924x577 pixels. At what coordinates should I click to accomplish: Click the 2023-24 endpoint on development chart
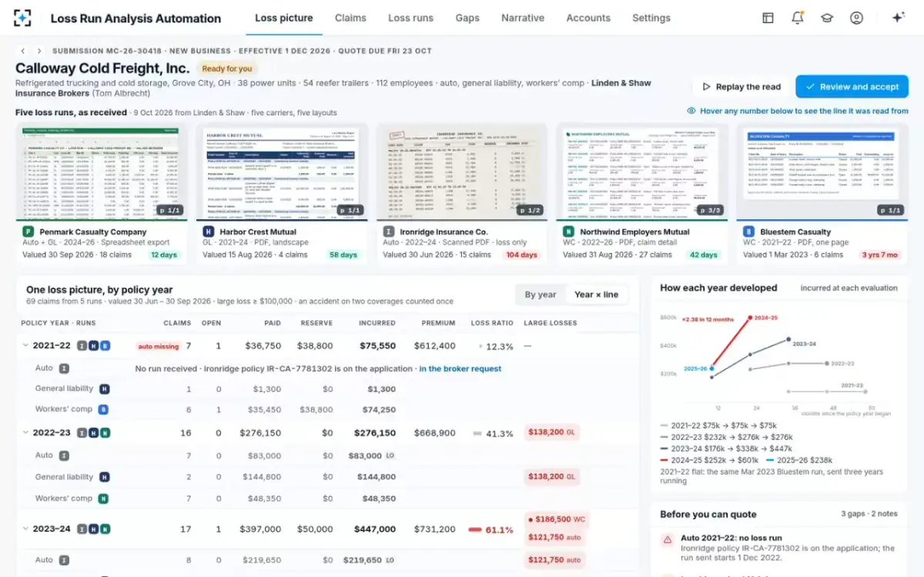click(788, 339)
